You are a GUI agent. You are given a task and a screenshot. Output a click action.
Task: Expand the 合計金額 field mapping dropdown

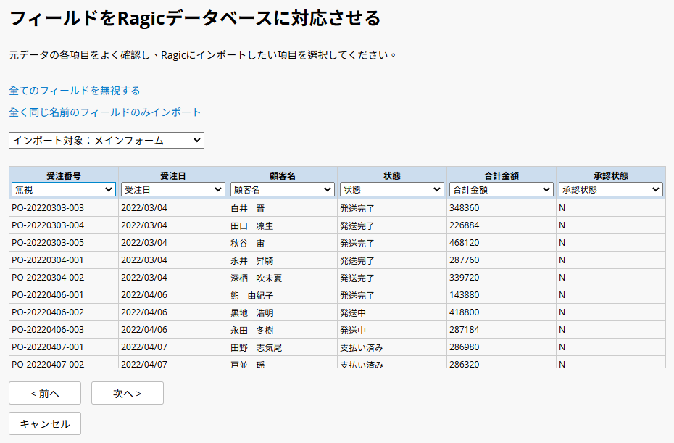click(x=502, y=189)
